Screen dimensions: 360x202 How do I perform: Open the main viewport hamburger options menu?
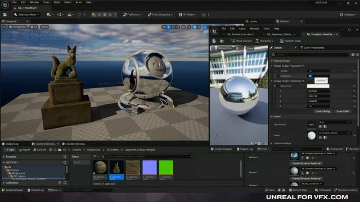click(4, 27)
